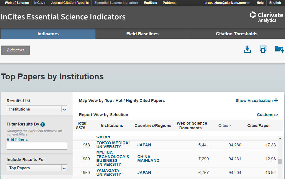Image resolution: width=285 pixels, height=179 pixels.
Task: Expand the Include Results For dropdown
Action: point(37,168)
